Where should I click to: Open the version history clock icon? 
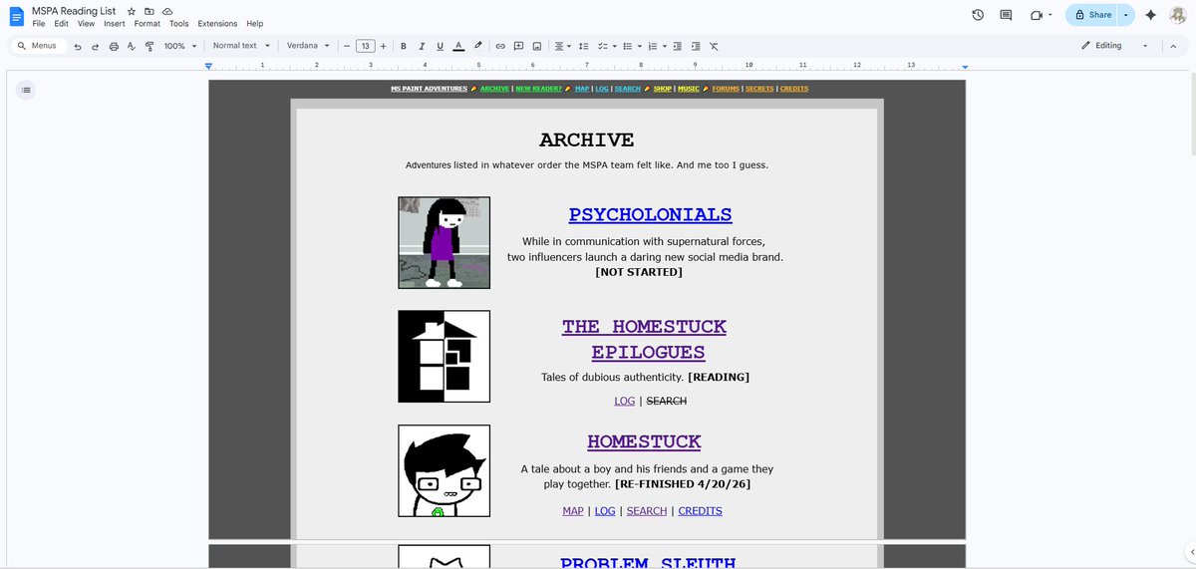tap(978, 15)
